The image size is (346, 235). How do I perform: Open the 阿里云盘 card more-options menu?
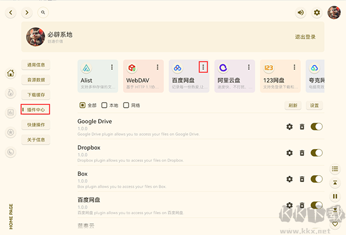[x=249, y=67]
